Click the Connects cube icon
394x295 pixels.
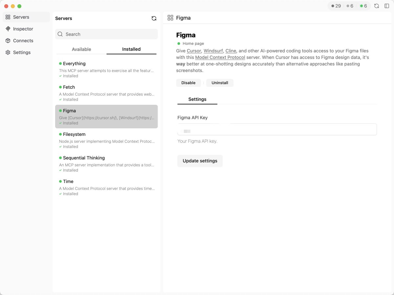click(x=8, y=41)
